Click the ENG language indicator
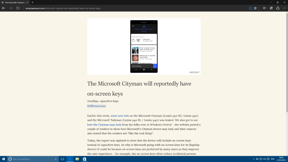Image resolution: width=288 pixels, height=162 pixels. (x=273, y=159)
